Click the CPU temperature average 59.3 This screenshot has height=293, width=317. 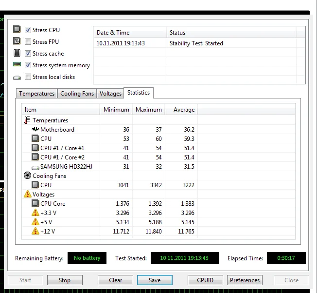click(x=189, y=138)
